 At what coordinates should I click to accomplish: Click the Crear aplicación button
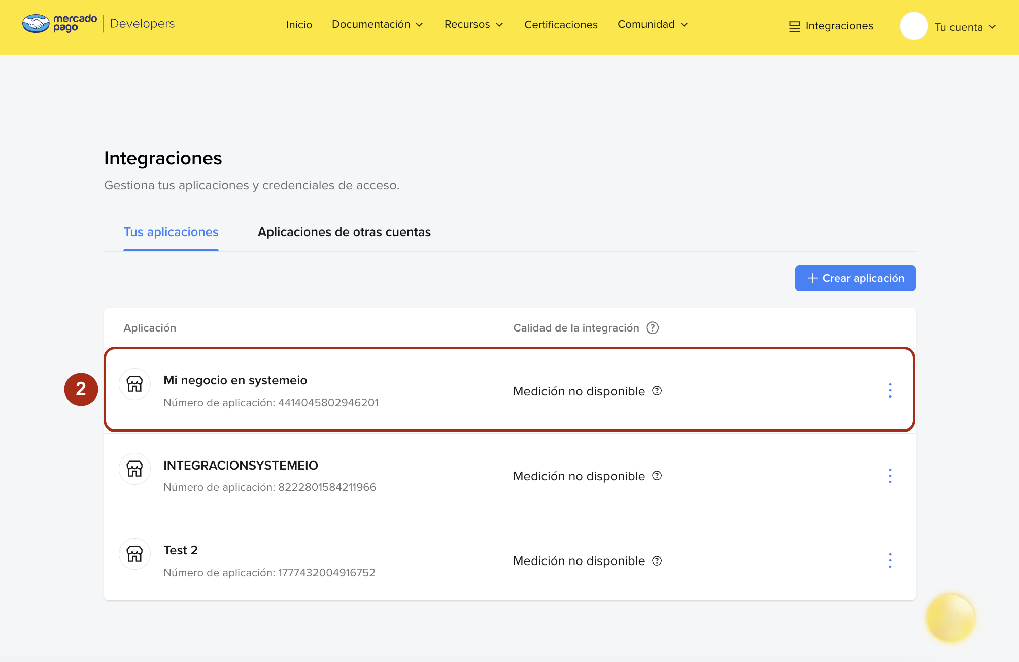coord(855,278)
